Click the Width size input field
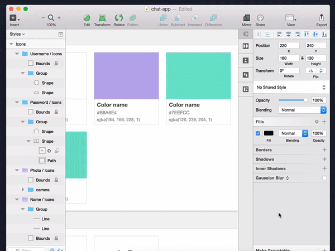The height and width of the screenshot is (251, 335). click(x=288, y=57)
